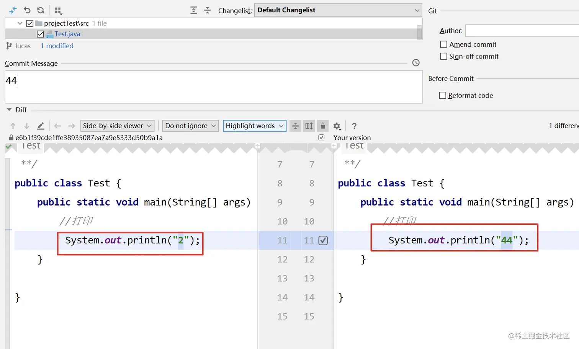
Task: Click inside the Commit Message text area
Action: pyautogui.click(x=214, y=87)
